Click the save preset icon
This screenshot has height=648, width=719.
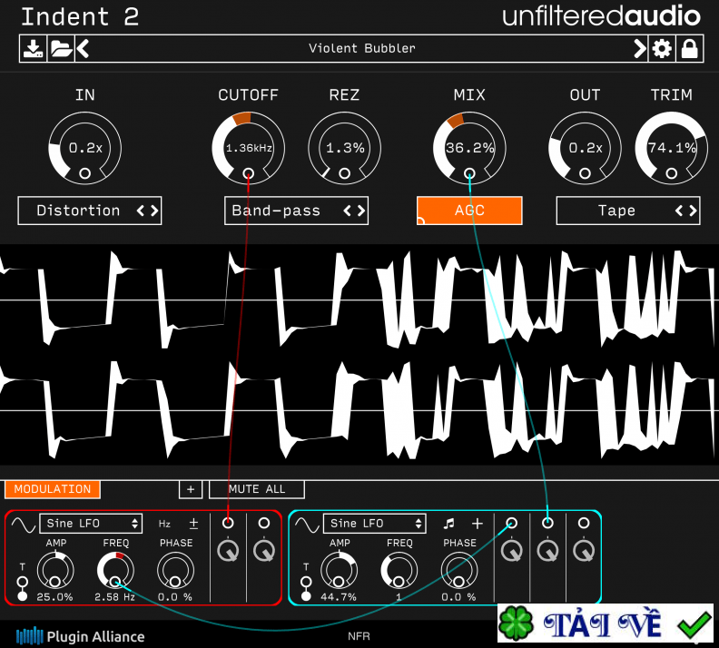click(x=33, y=49)
